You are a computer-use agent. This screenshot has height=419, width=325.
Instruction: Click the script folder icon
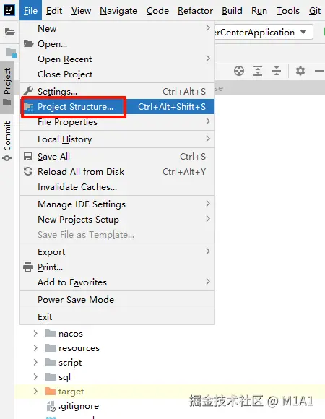click(51, 363)
